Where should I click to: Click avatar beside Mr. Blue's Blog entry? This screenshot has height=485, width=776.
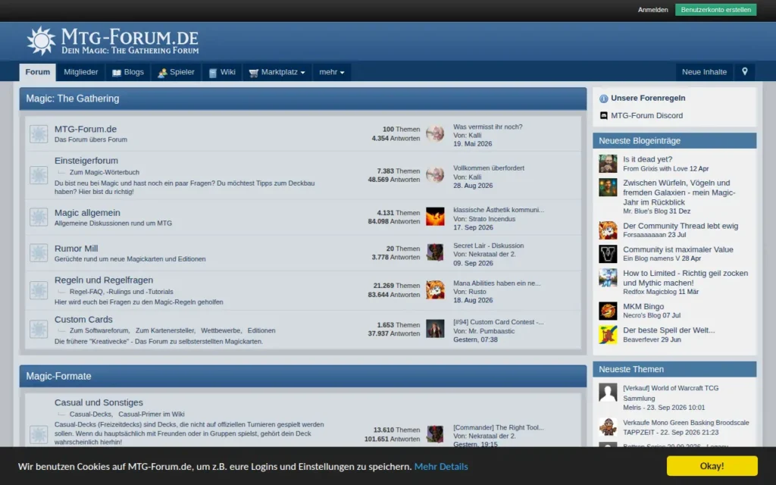click(608, 188)
